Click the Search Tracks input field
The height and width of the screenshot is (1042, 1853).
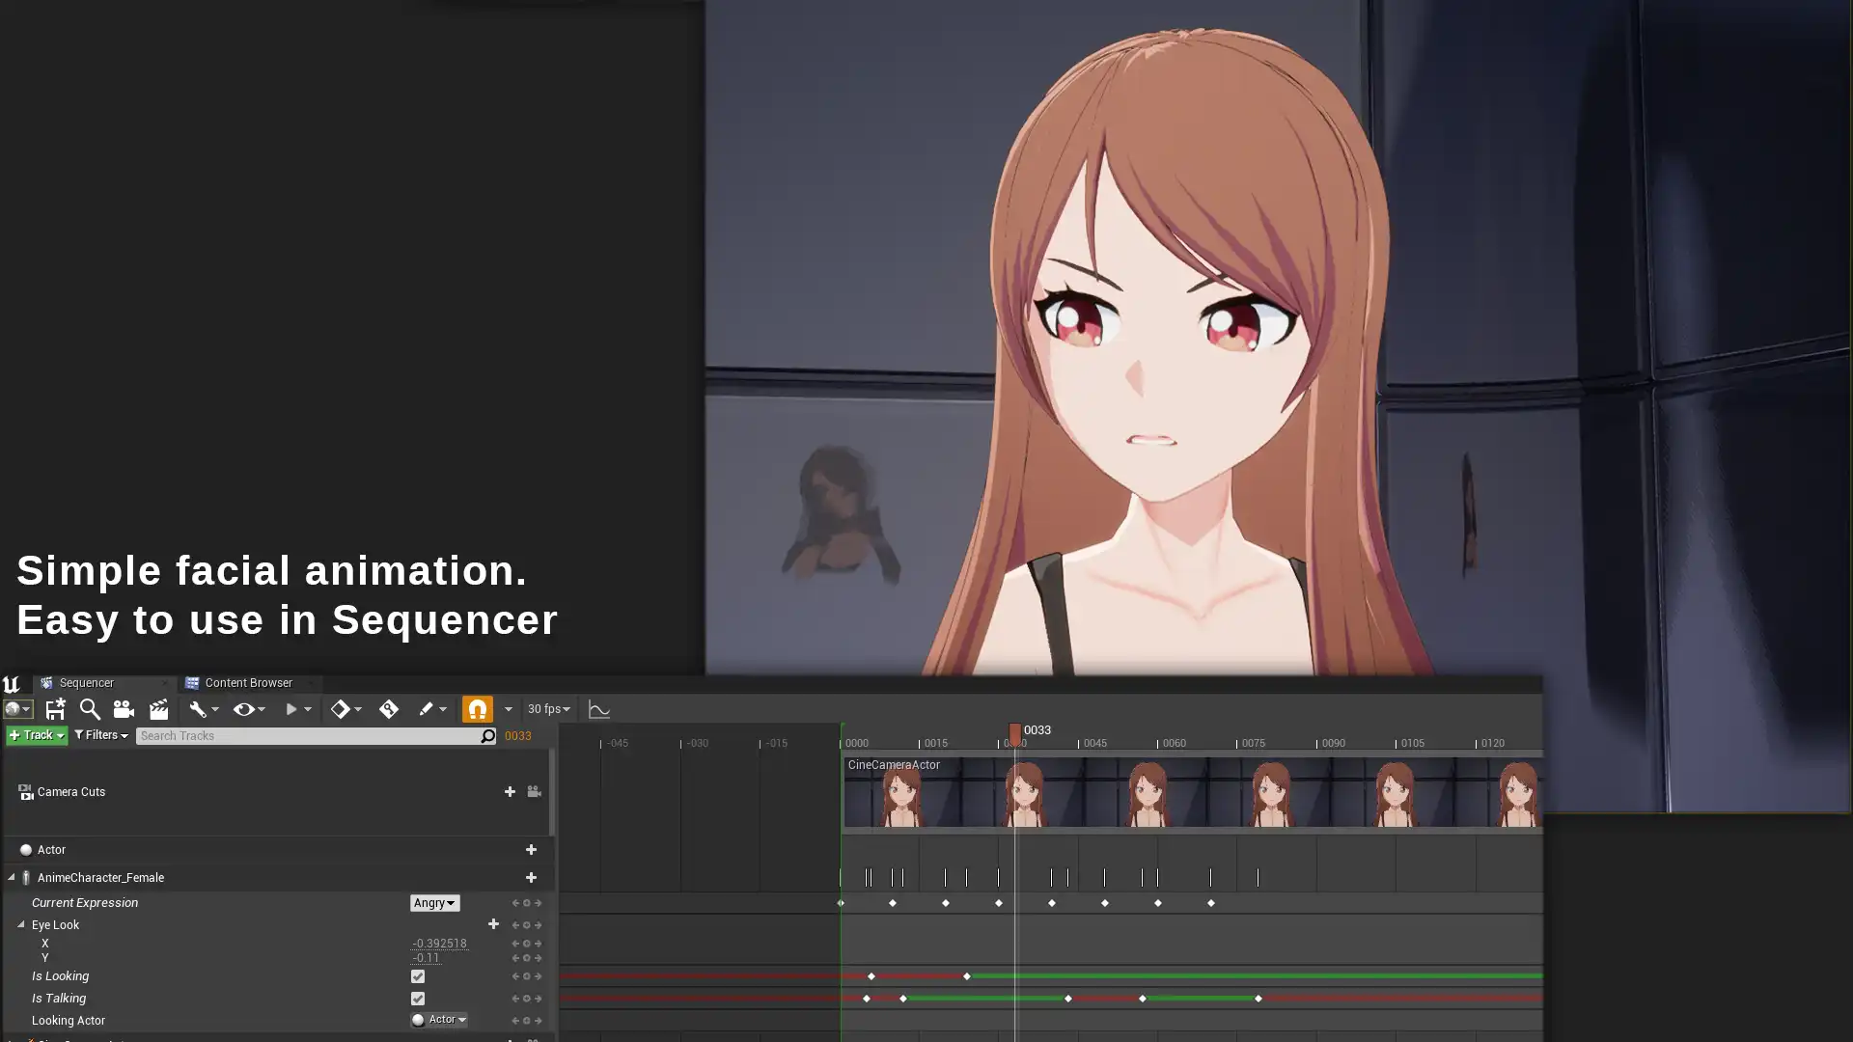[307, 736]
